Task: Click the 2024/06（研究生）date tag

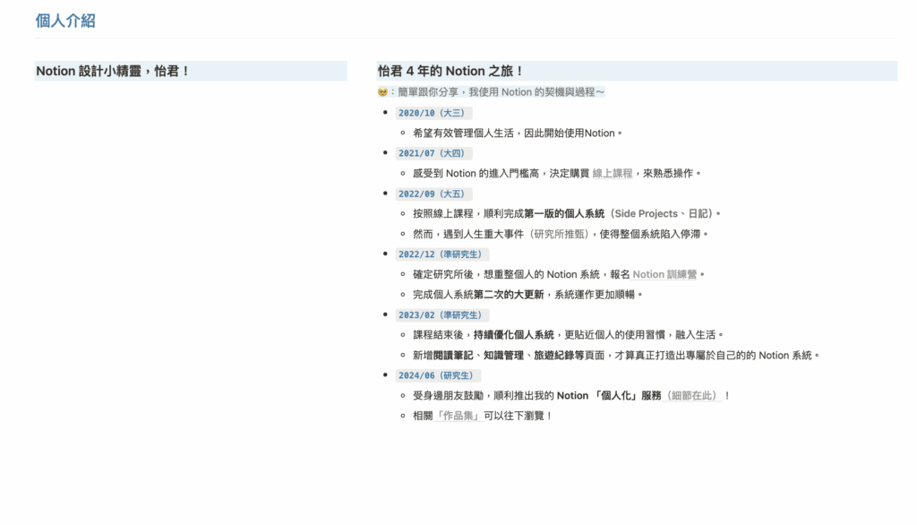Action: [x=436, y=375]
